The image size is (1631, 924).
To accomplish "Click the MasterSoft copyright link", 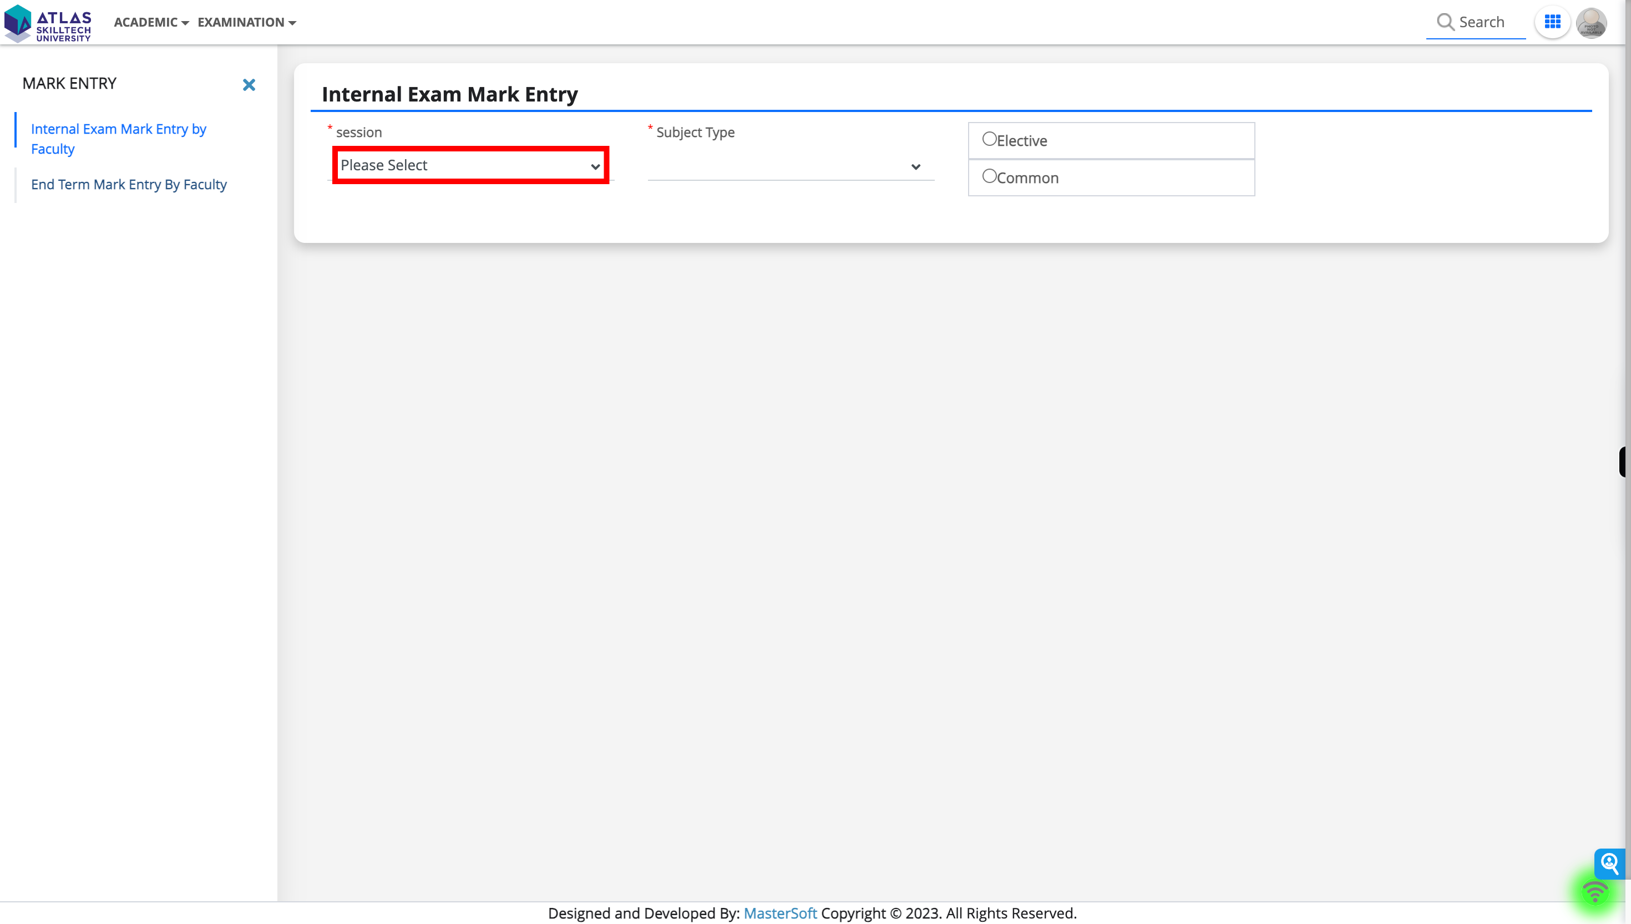I will pyautogui.click(x=778, y=913).
